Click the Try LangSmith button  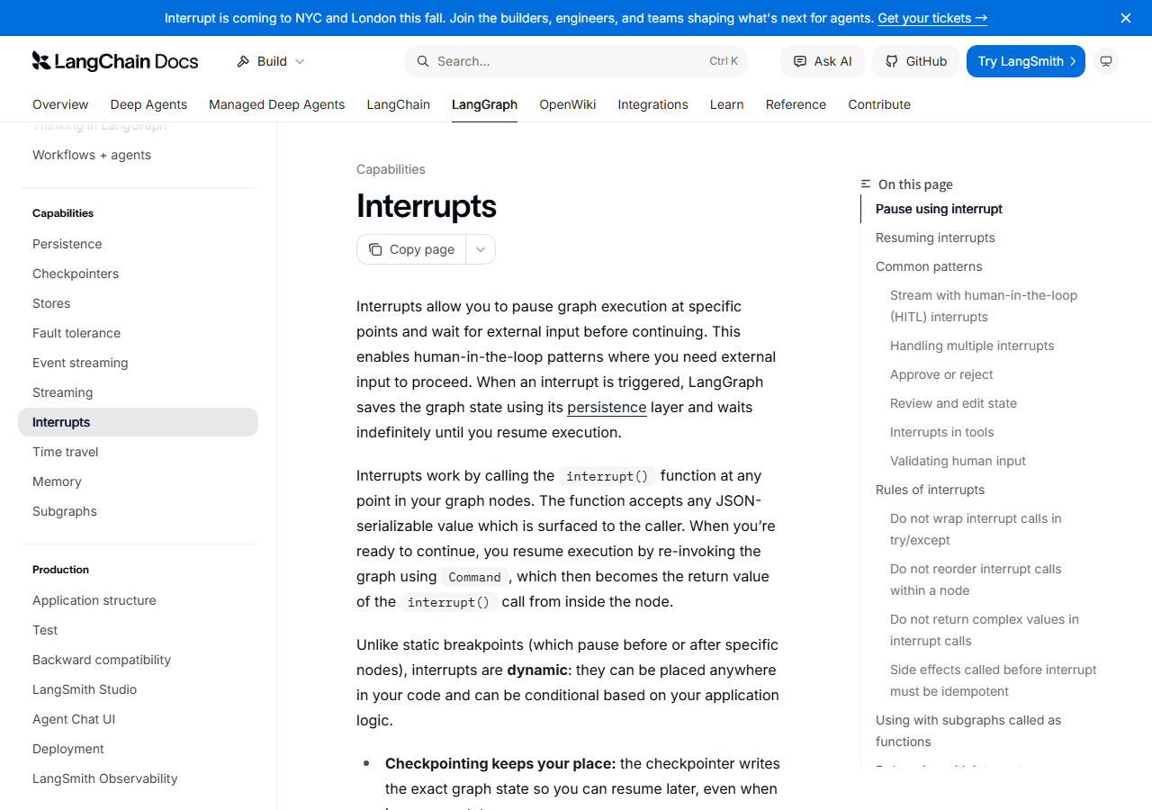[1026, 61]
